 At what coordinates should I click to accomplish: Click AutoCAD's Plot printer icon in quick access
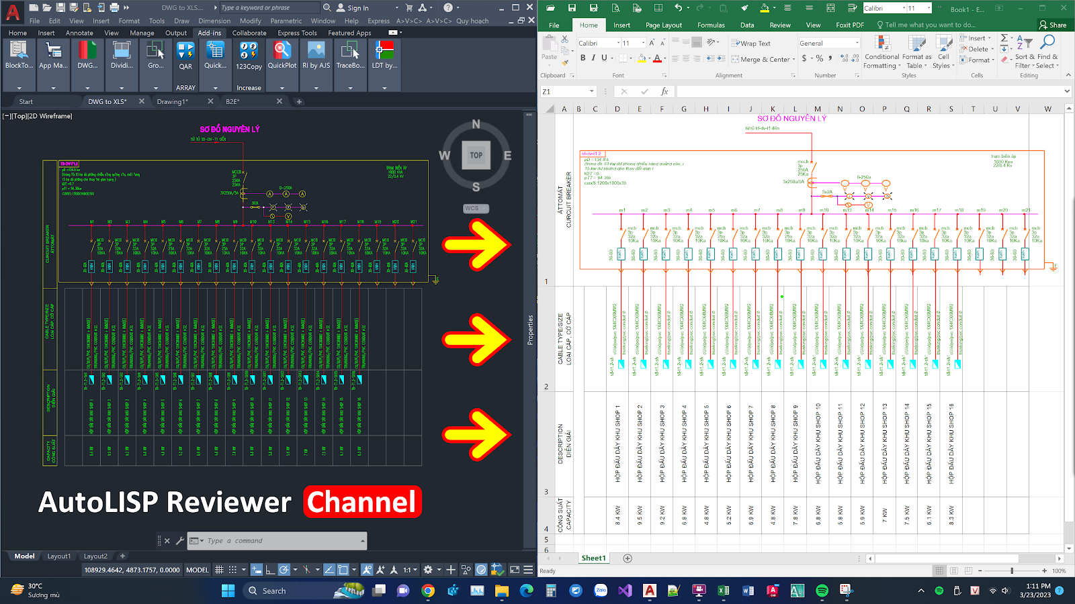pyautogui.click(x=114, y=7)
